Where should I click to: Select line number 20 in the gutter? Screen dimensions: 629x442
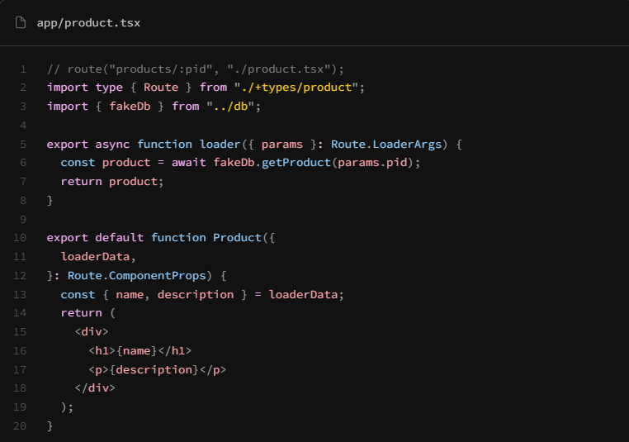tap(20, 425)
